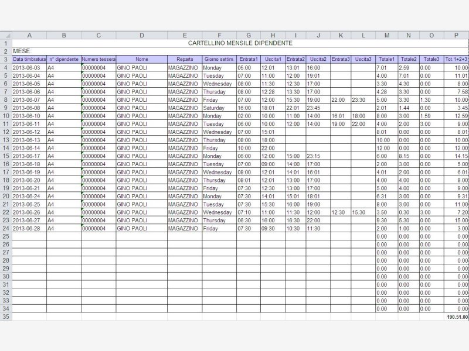
Task: Select the Data timbratura header cell
Action: coord(29,59)
